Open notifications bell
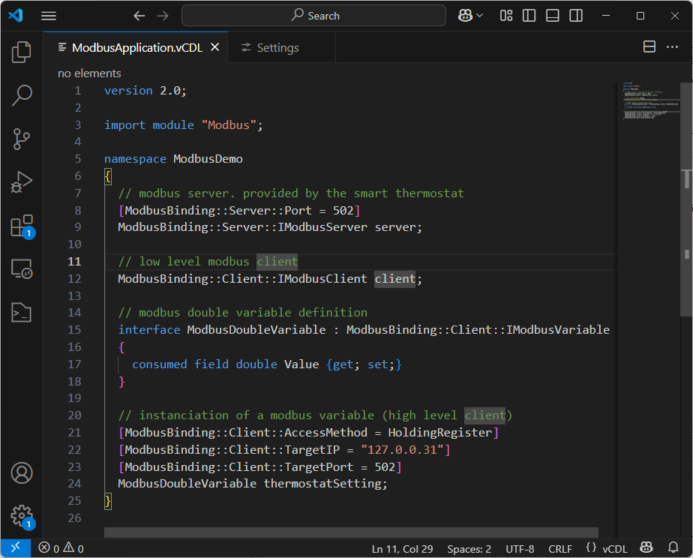The width and height of the screenshot is (693, 558). (x=673, y=547)
